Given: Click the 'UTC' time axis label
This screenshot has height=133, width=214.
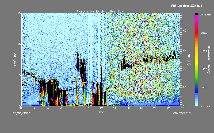Looking at the screenshot, I should (102, 112).
